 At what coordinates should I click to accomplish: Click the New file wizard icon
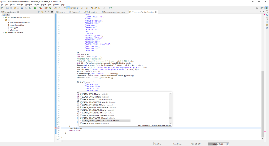tap(2, 8)
